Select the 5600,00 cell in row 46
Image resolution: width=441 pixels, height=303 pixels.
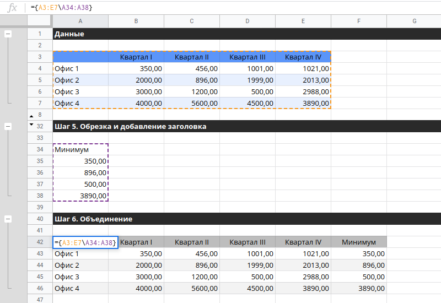(192, 288)
